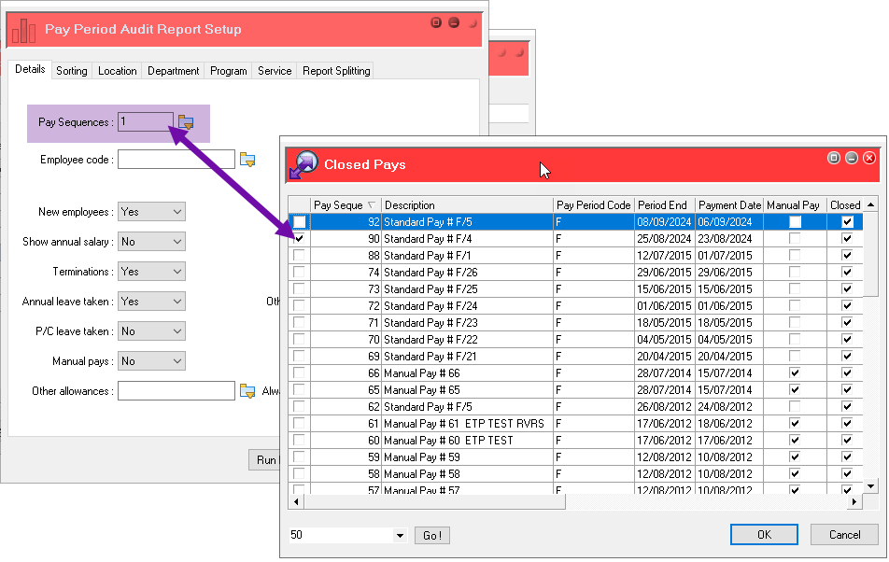Click the Employee code lookup folder icon
The height and width of the screenshot is (562, 889).
pyautogui.click(x=247, y=159)
